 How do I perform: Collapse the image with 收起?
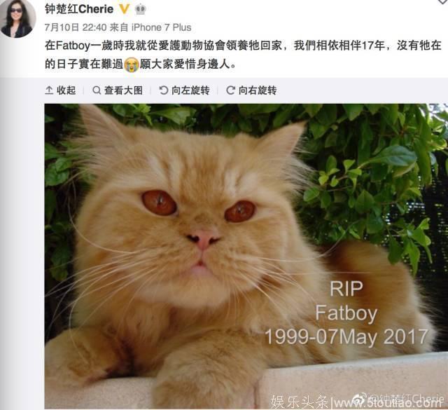pos(61,90)
